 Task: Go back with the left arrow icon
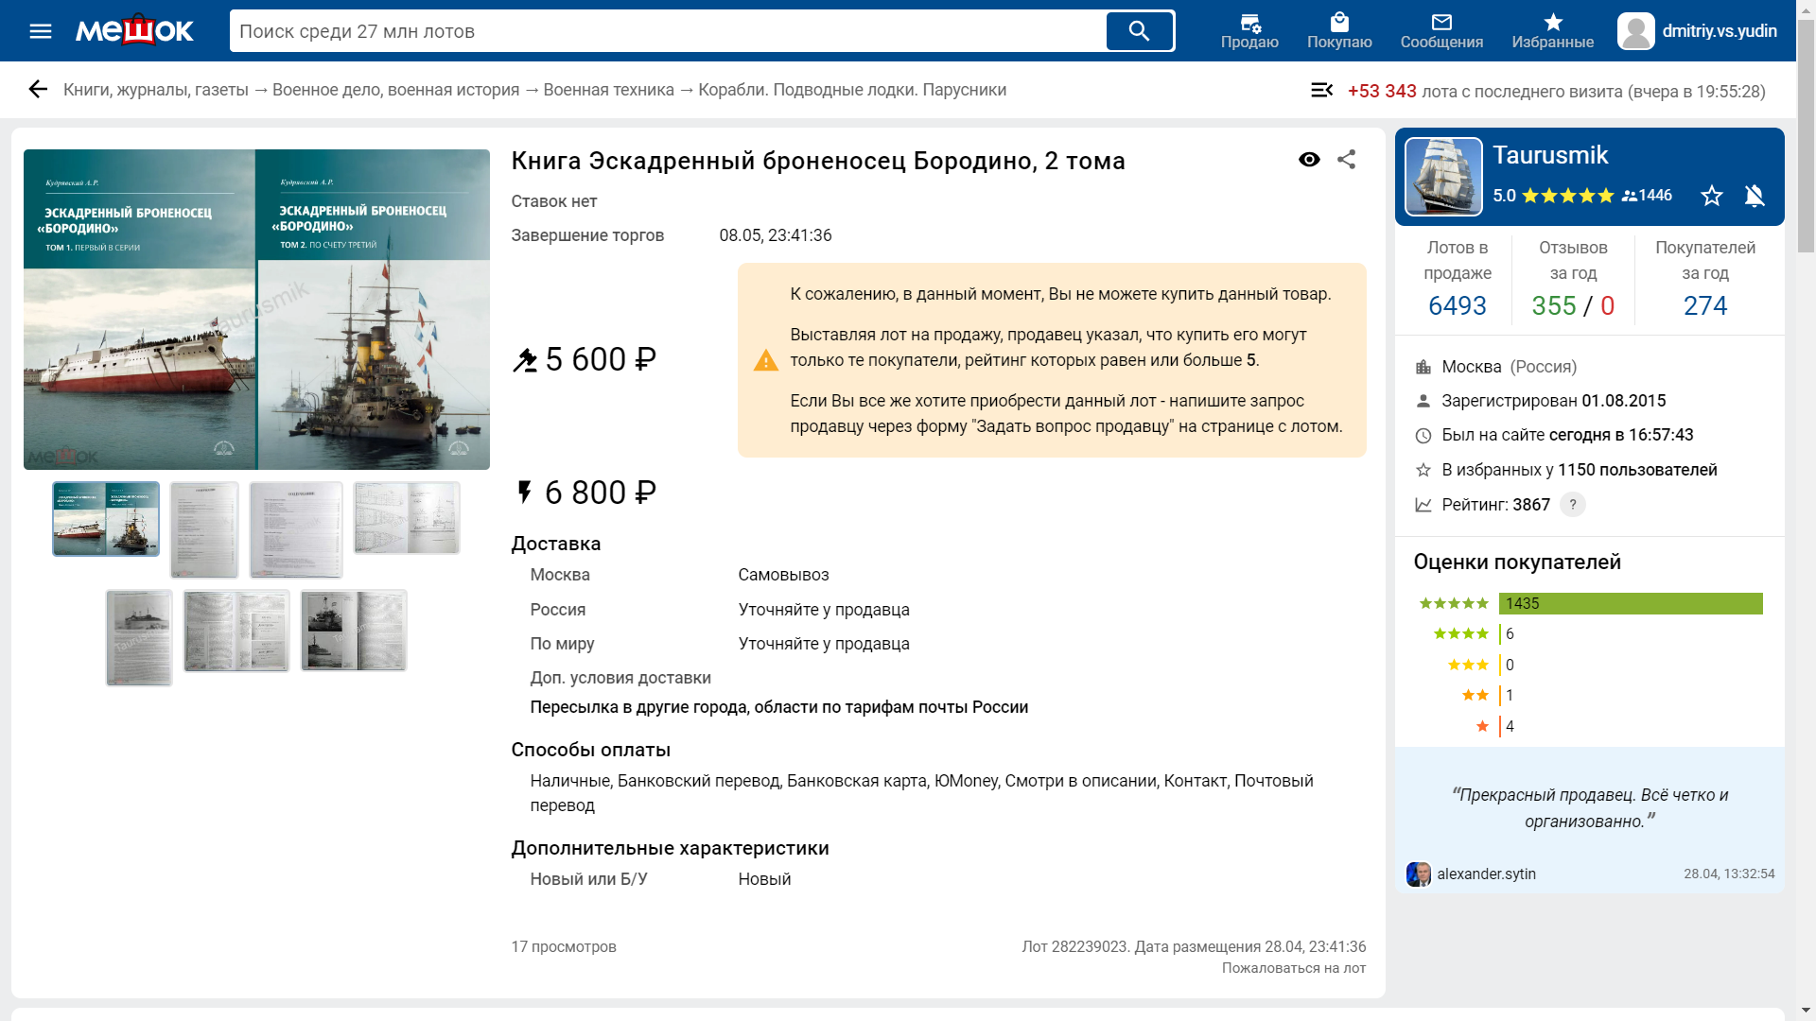pyautogui.click(x=38, y=90)
